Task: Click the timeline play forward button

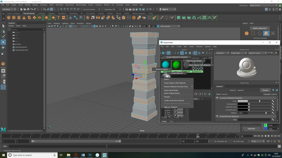Action: coord(269,136)
